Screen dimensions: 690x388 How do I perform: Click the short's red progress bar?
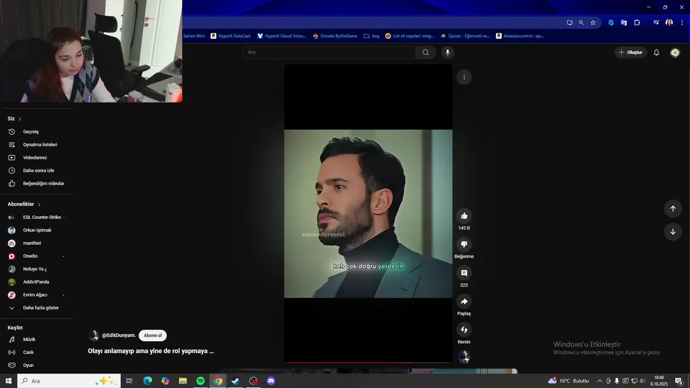[368, 362]
